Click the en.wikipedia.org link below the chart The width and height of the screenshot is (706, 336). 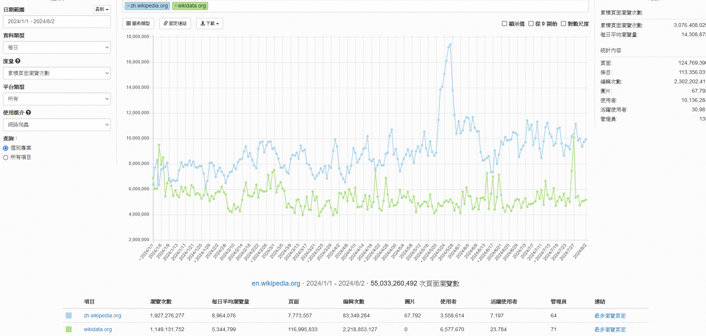click(276, 283)
